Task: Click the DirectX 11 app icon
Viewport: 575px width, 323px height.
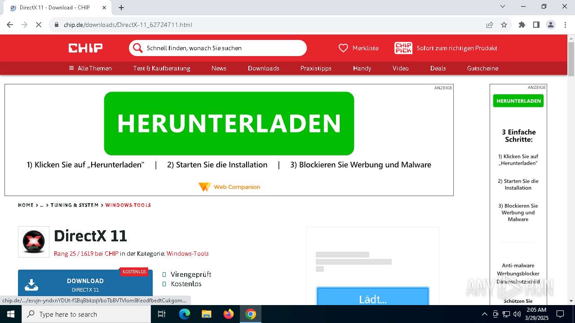Action: click(34, 242)
